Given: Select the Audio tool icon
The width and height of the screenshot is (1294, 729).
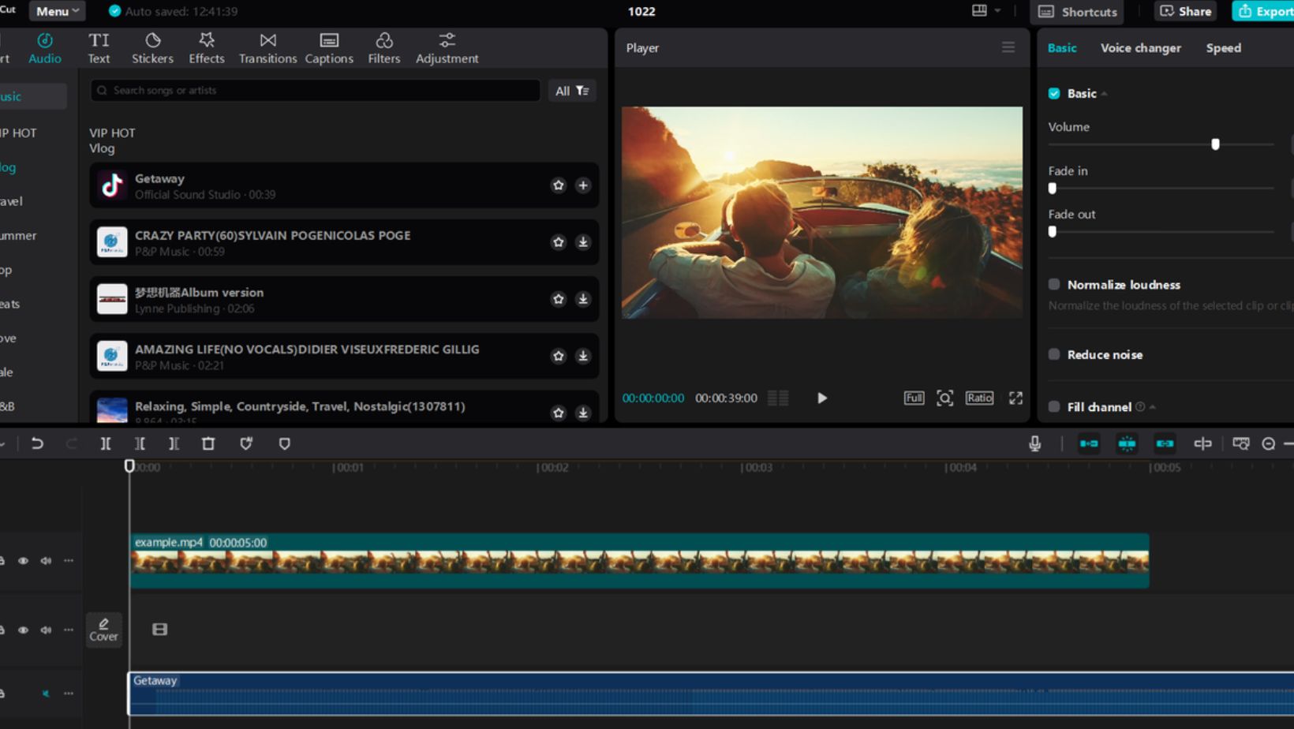Looking at the screenshot, I should [45, 40].
